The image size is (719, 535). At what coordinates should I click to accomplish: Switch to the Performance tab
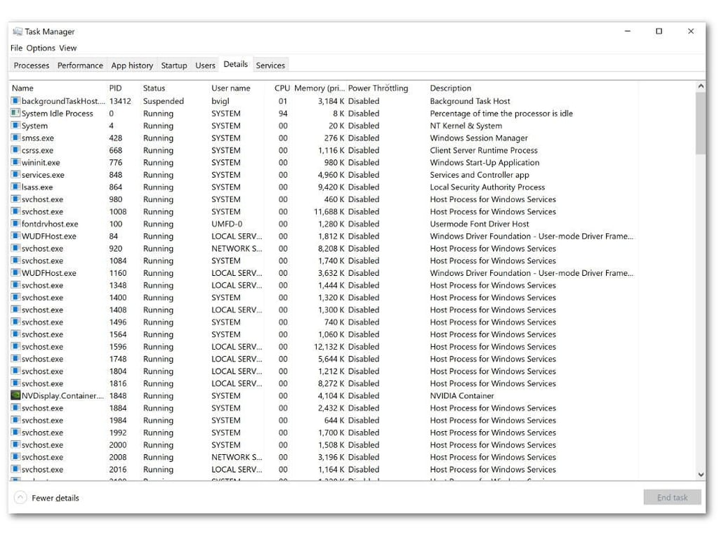80,65
